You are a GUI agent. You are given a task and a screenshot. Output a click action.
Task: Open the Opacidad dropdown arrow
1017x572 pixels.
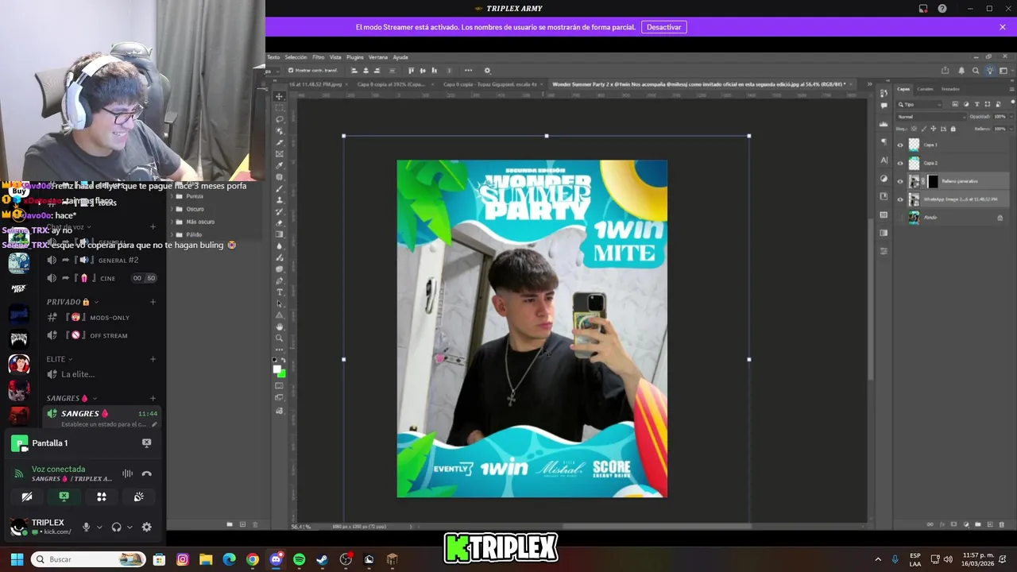point(1011,117)
